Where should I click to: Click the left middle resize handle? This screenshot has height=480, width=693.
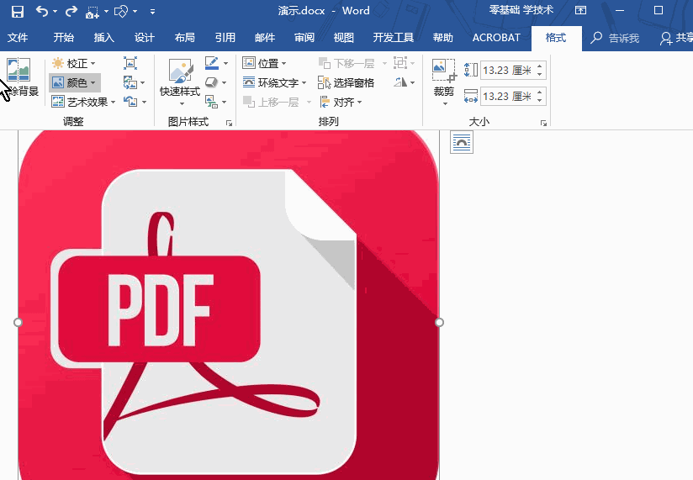point(18,322)
